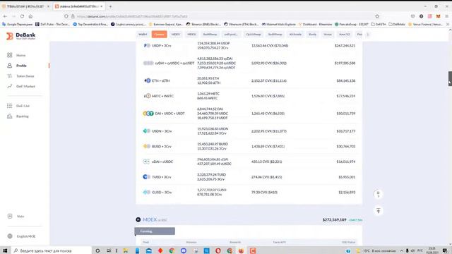
Task: Open a new browser tab
Action: tap(110, 6)
